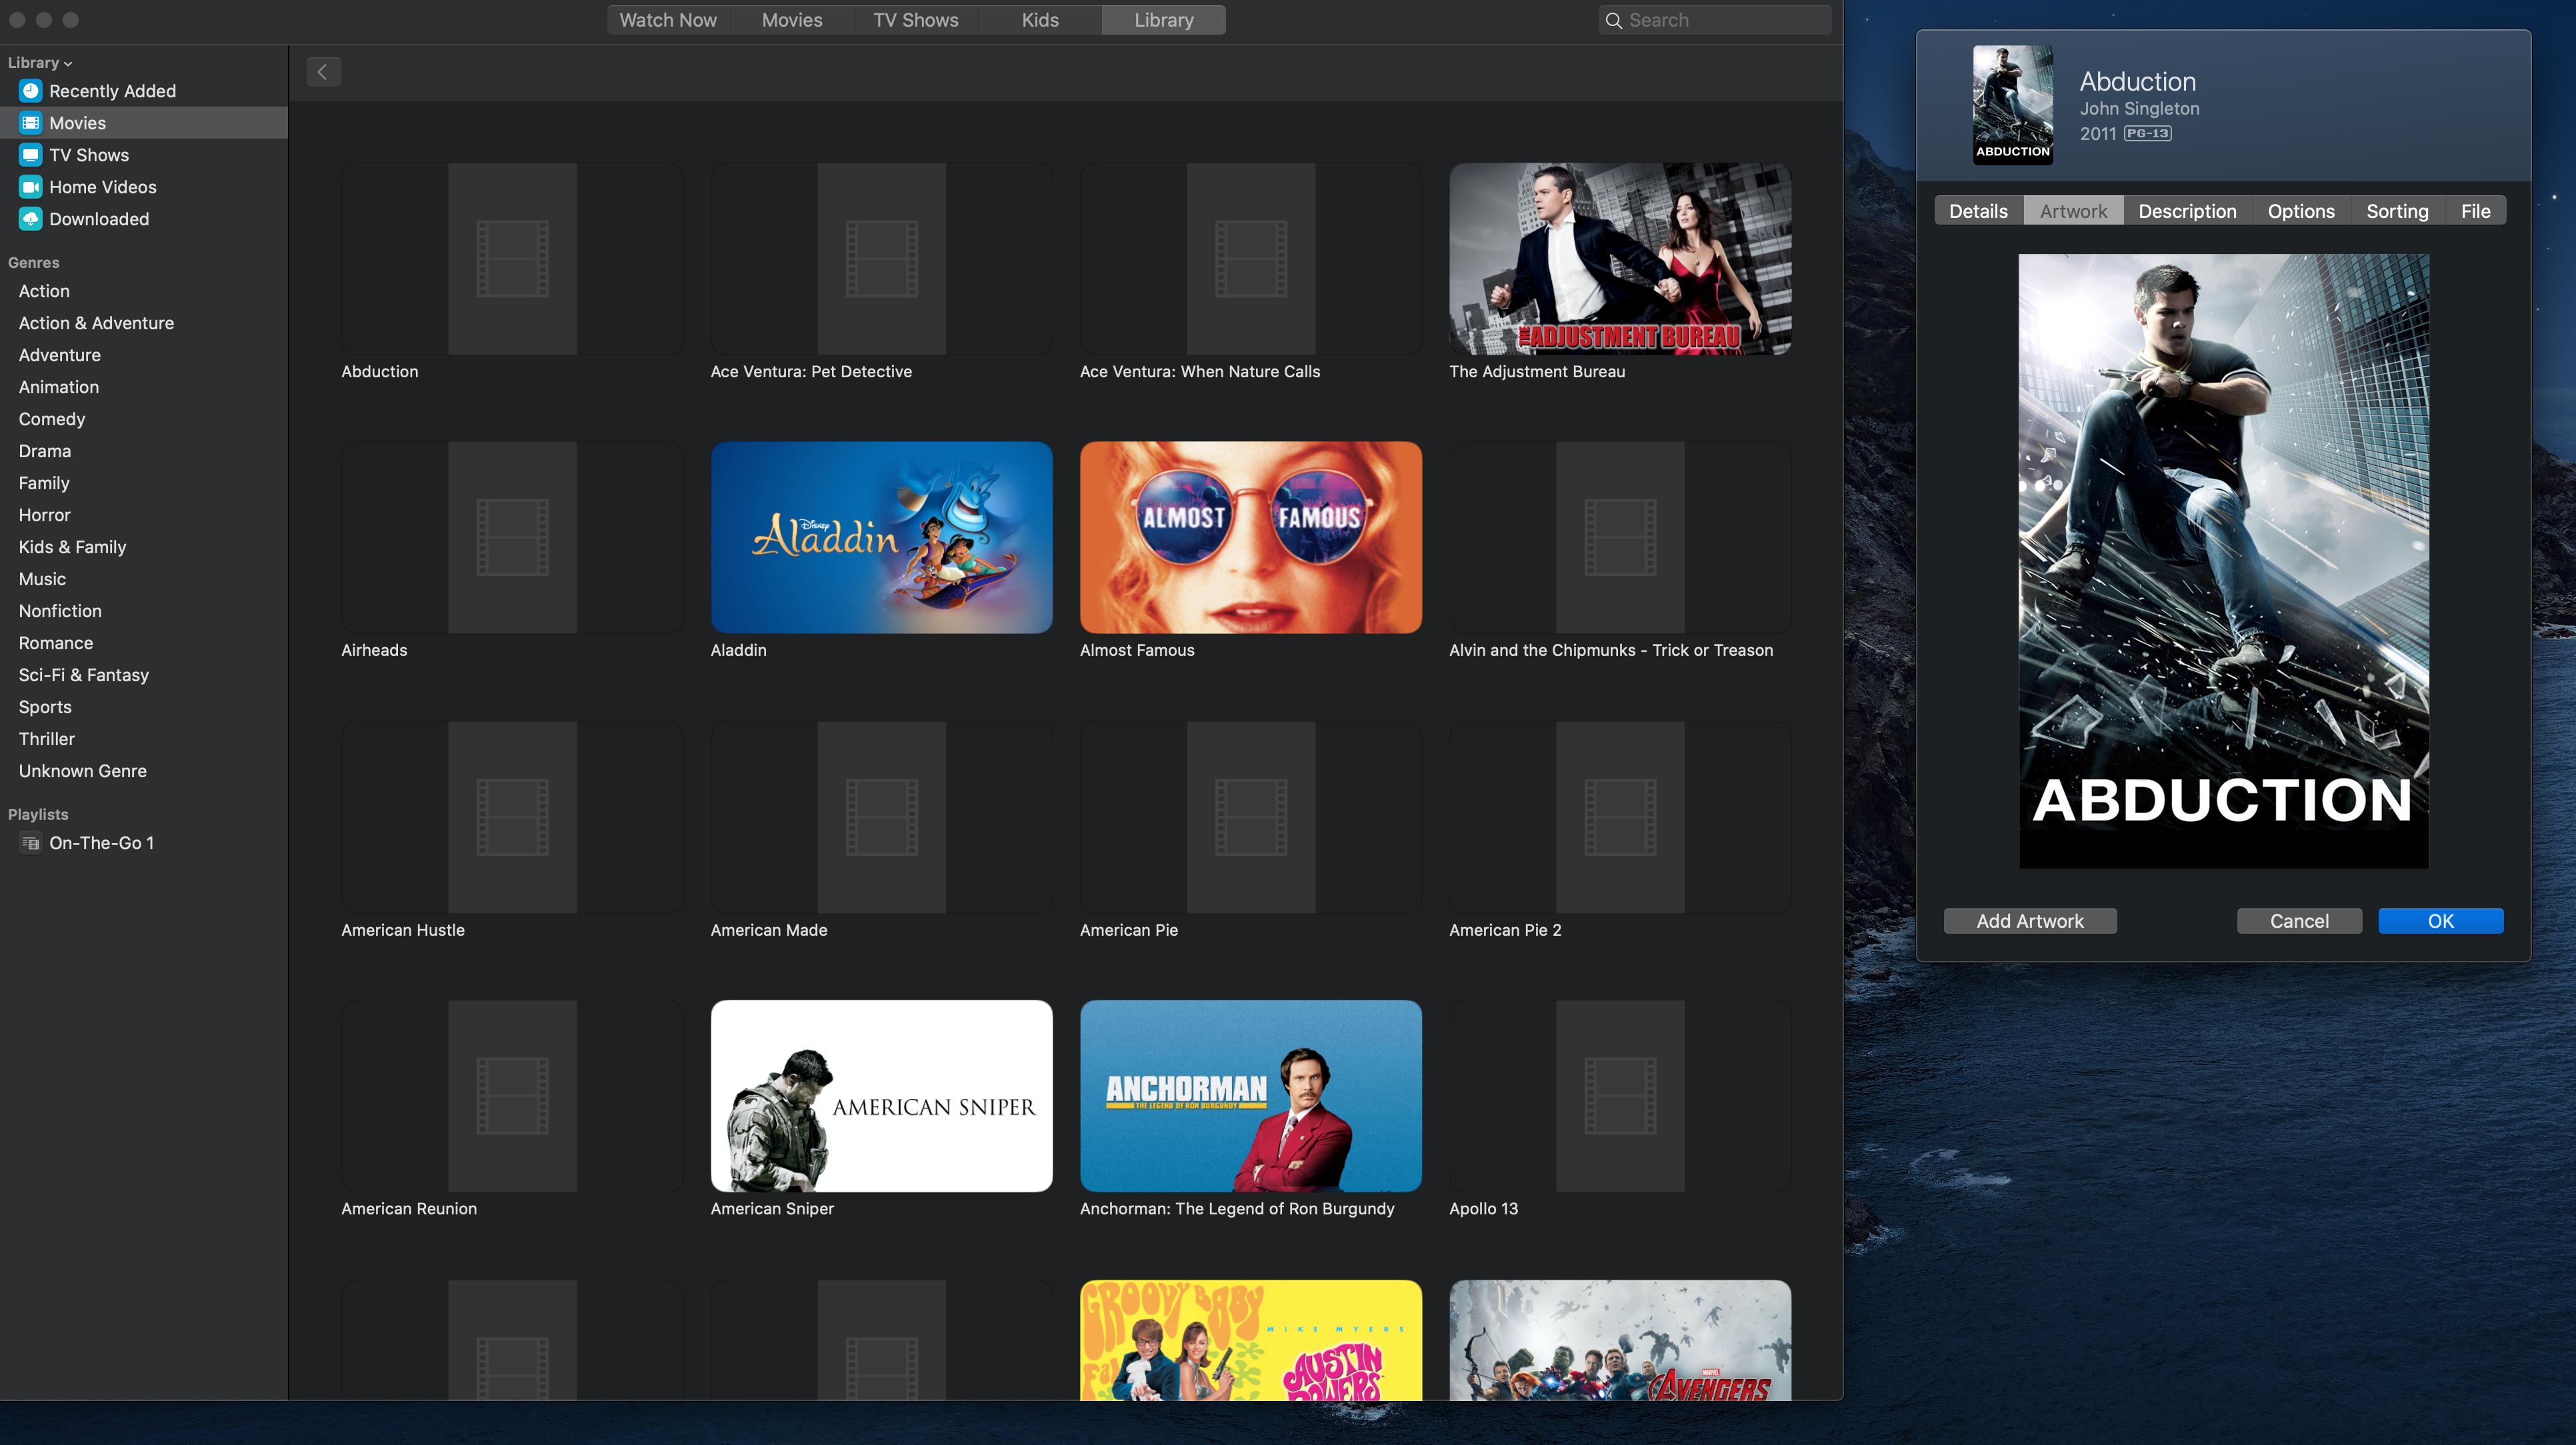Open the Library tab

tap(1164, 20)
